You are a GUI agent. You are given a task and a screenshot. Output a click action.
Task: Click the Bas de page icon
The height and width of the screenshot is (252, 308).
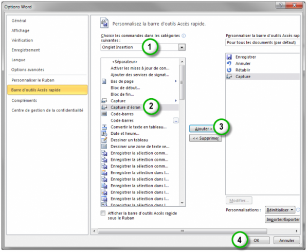click(104, 81)
